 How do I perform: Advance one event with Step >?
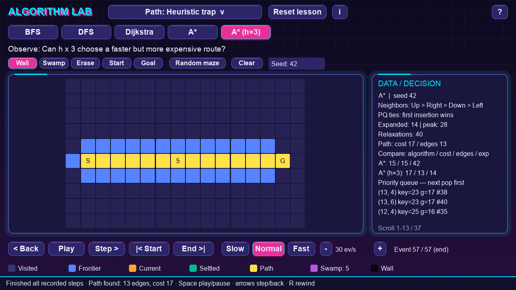(x=107, y=249)
